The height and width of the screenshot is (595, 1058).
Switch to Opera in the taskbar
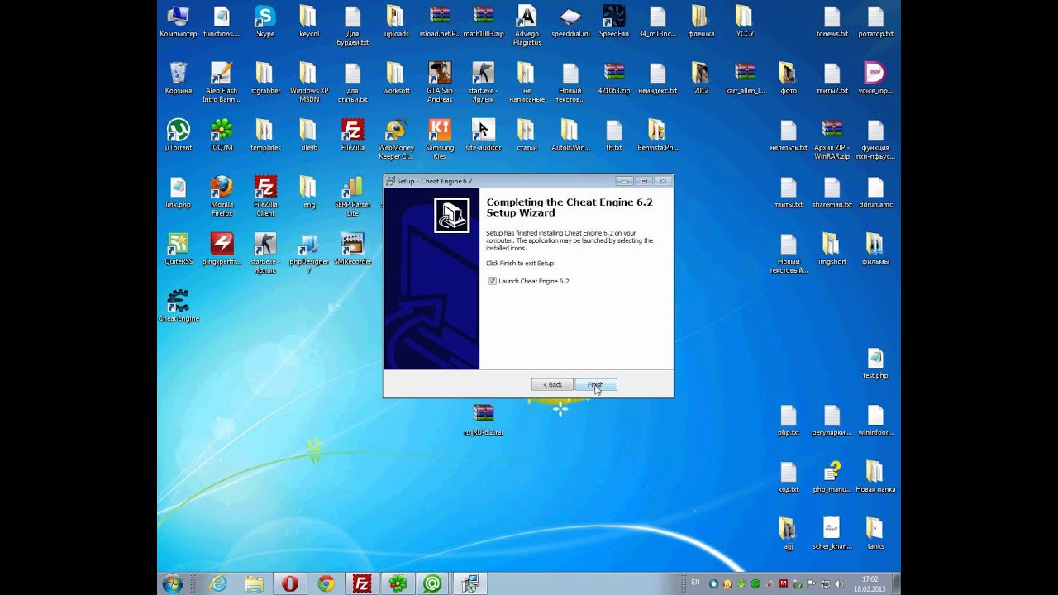289,583
